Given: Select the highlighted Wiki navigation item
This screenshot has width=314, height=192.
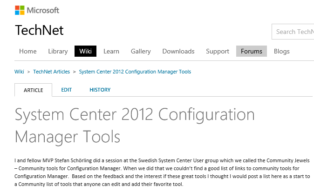Looking at the screenshot, I should pyautogui.click(x=85, y=51).
